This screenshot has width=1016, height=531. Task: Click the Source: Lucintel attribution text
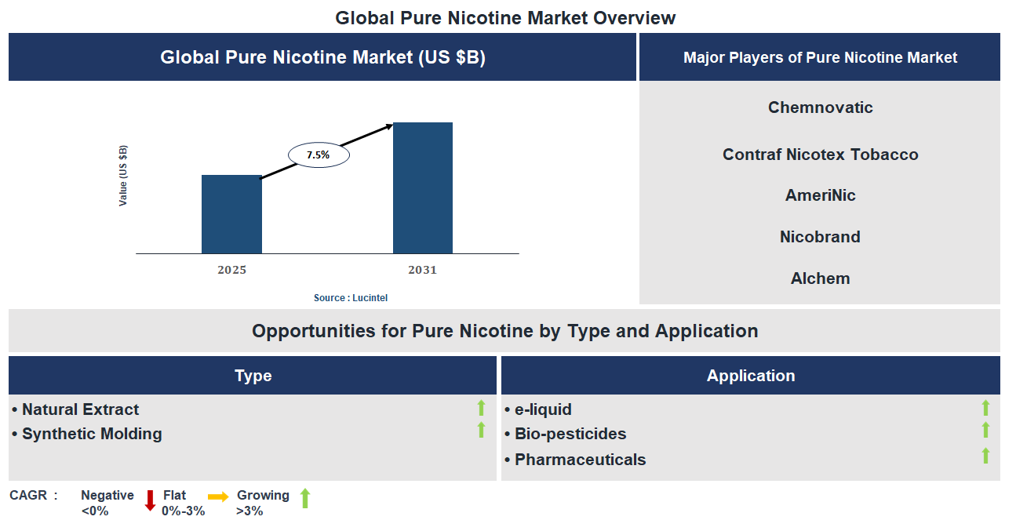tap(351, 297)
